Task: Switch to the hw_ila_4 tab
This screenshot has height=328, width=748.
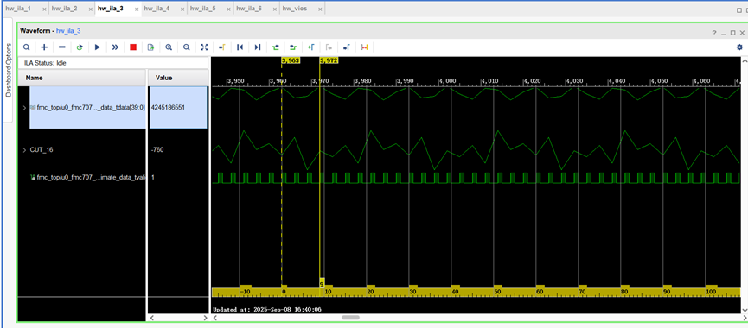Action: click(x=157, y=9)
